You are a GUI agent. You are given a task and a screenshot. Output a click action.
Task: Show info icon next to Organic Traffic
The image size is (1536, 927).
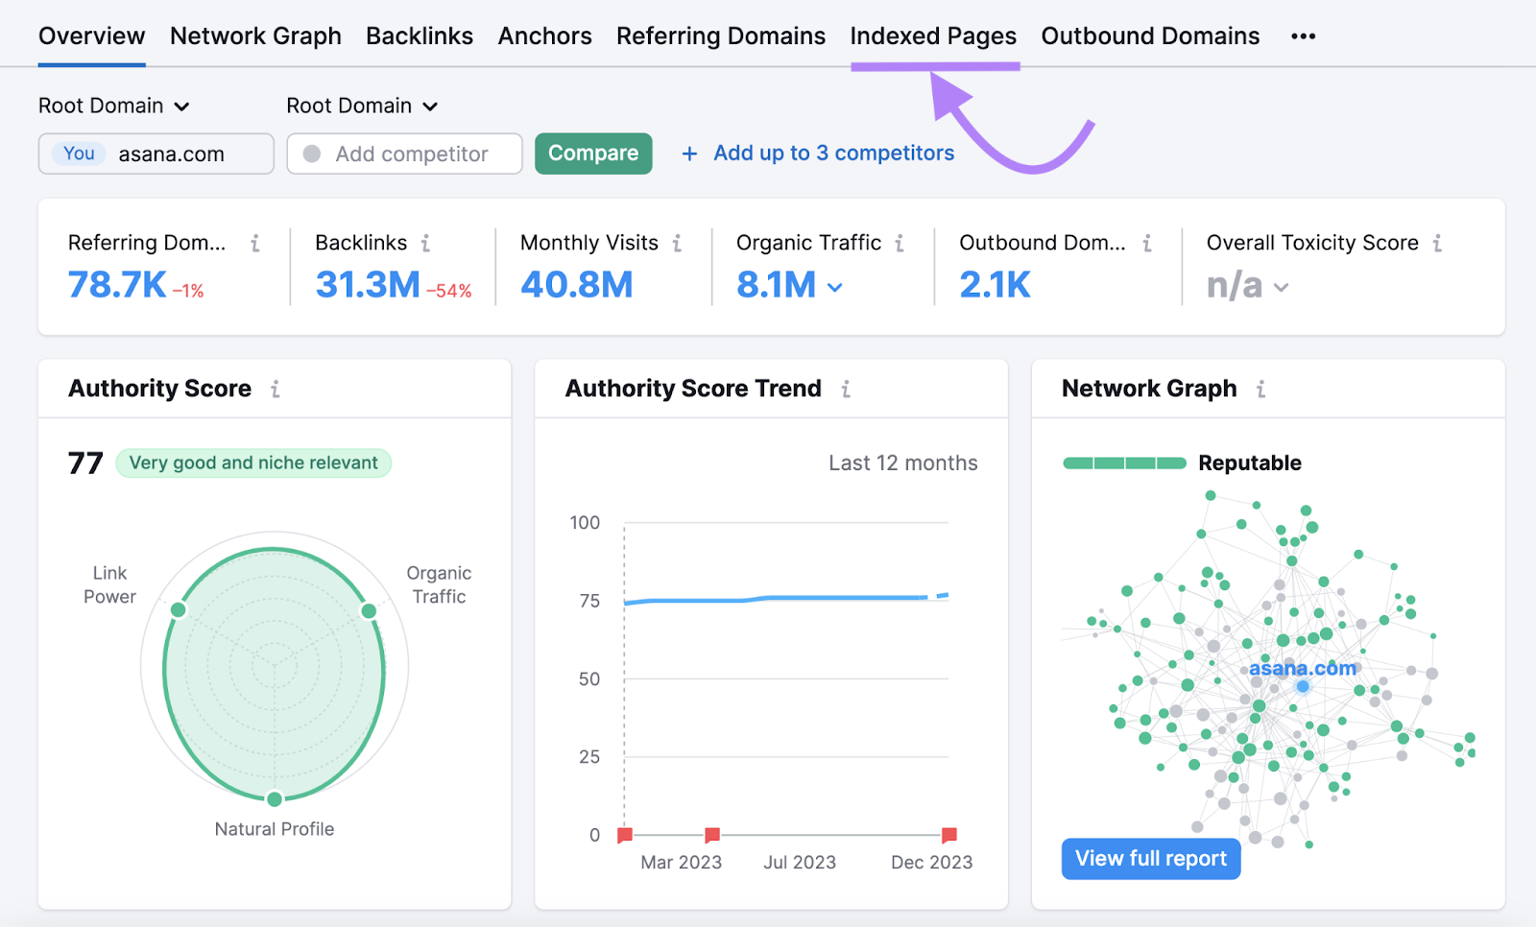(x=900, y=244)
